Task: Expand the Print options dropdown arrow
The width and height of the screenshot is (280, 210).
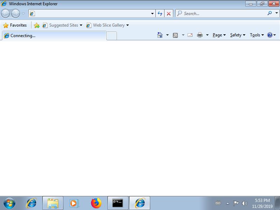Action: (x=207, y=35)
